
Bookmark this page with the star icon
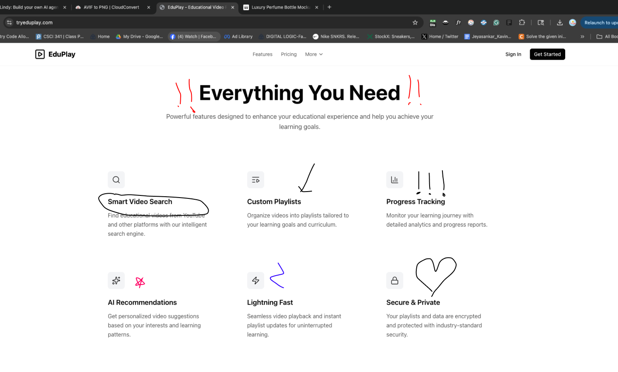[415, 22]
